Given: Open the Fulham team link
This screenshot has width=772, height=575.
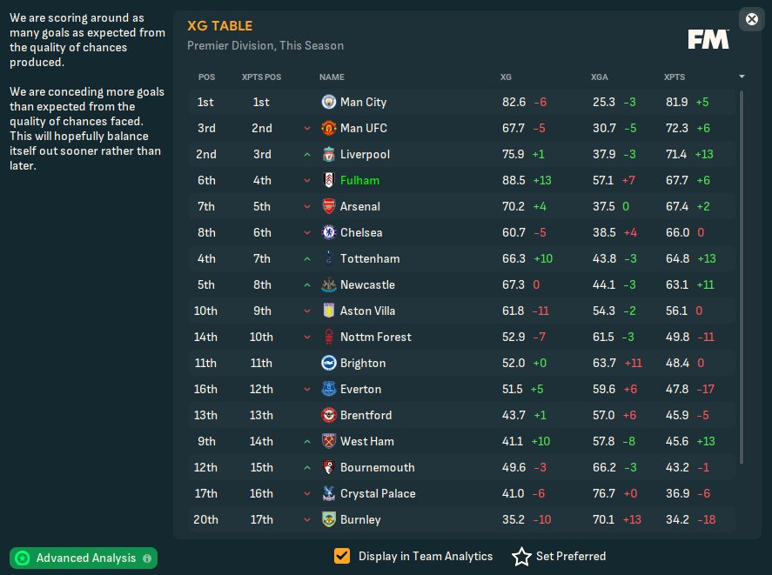Looking at the screenshot, I should click(359, 180).
